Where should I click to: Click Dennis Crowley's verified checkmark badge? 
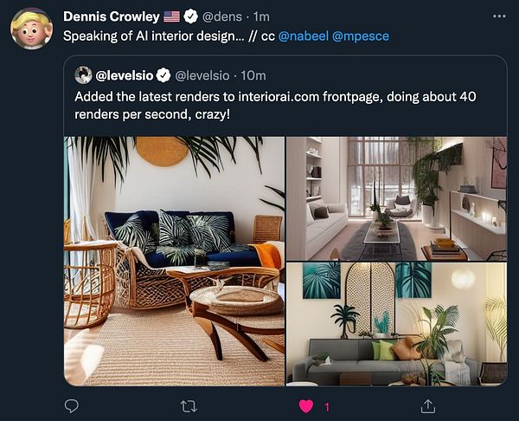(x=190, y=16)
